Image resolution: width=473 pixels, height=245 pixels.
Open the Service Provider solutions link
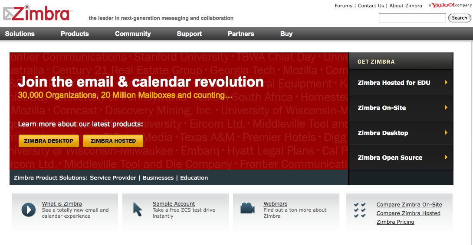pyautogui.click(x=113, y=177)
